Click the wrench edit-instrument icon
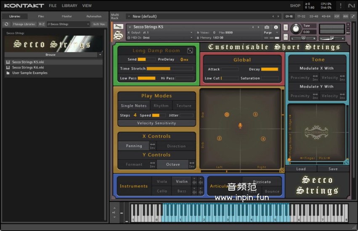The image size is (358, 231). tap(118, 26)
